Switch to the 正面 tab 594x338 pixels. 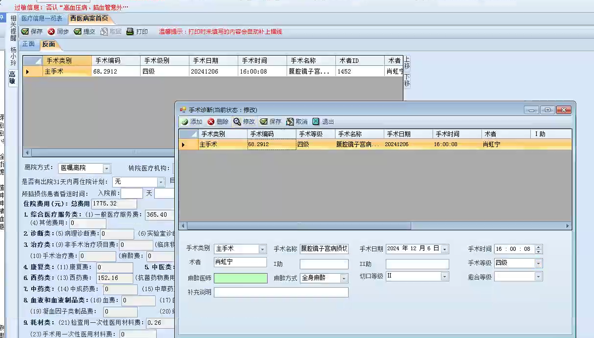point(28,44)
